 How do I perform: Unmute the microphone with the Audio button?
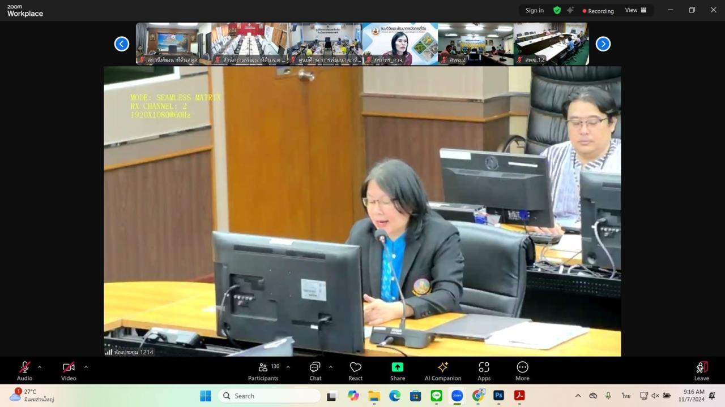pos(24,371)
